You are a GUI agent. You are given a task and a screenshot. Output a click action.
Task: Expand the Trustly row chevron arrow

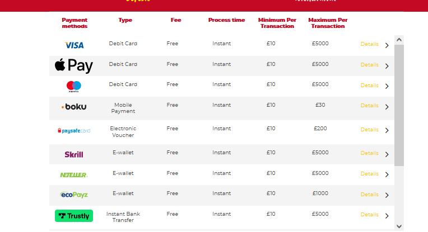click(x=387, y=216)
